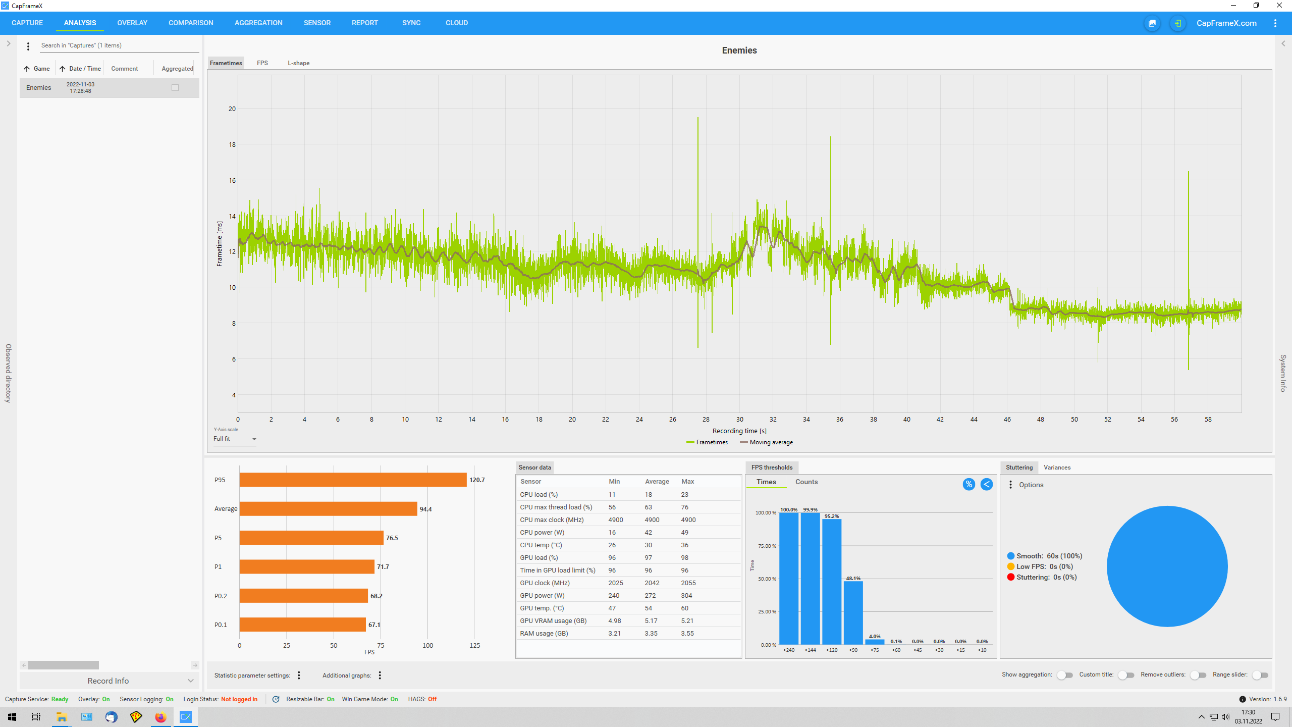Switch to the COMPARISON tab

191,23
